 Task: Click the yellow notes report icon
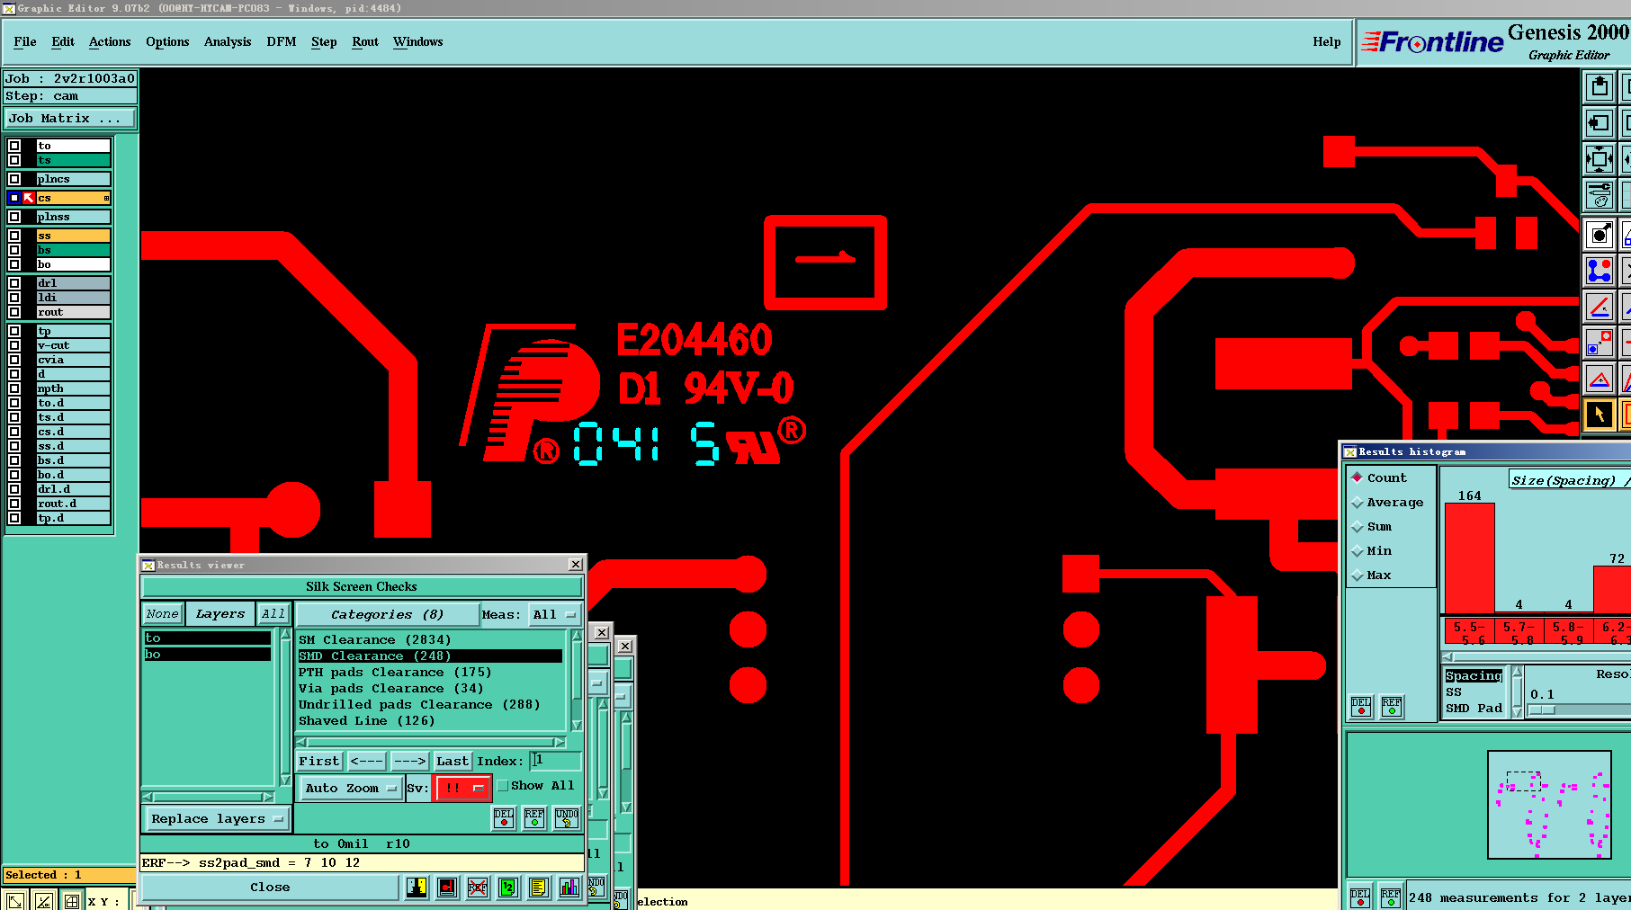click(538, 888)
